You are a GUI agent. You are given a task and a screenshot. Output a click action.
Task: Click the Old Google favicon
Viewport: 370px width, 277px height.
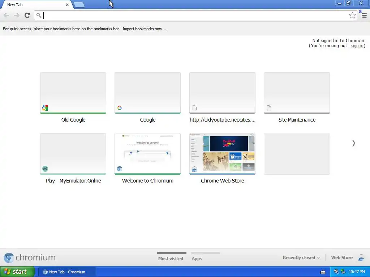45,108
